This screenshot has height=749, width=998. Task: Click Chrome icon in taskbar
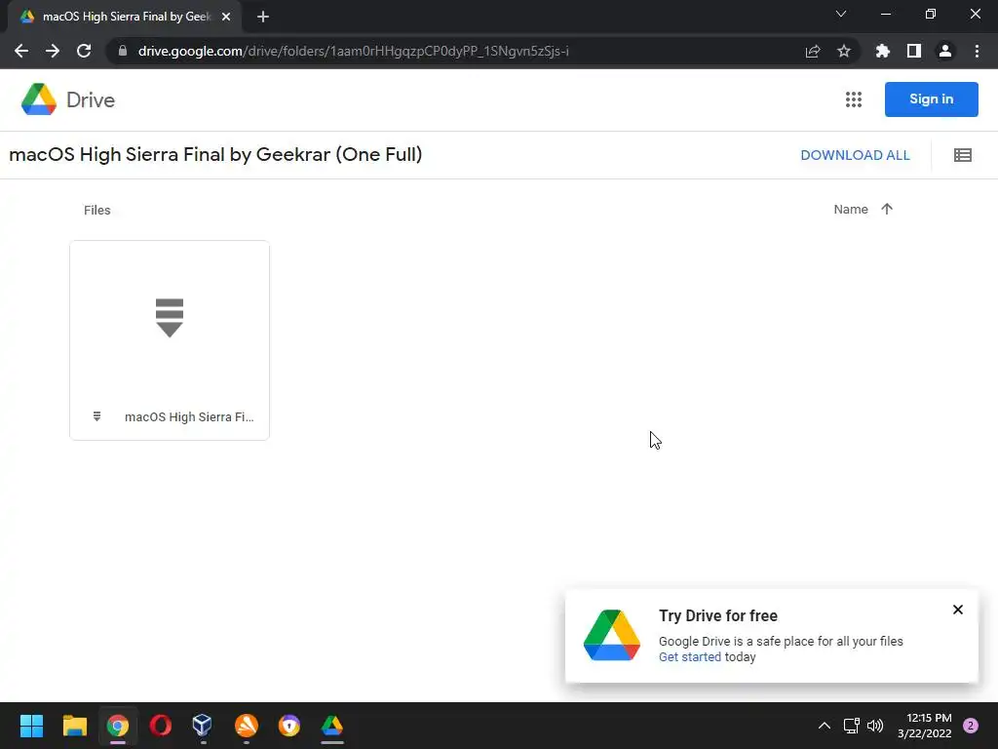118,726
